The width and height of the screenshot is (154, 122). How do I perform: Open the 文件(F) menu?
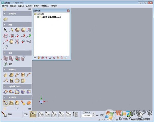pos(5,6)
